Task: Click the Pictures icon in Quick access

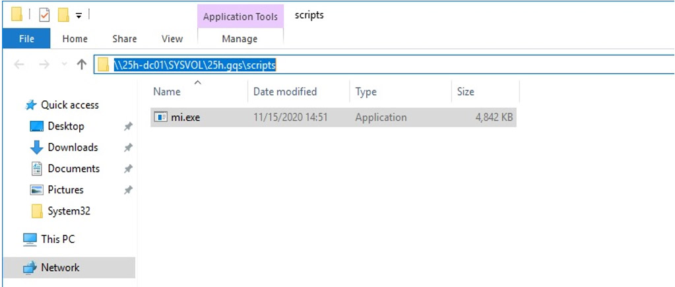Action: point(37,190)
